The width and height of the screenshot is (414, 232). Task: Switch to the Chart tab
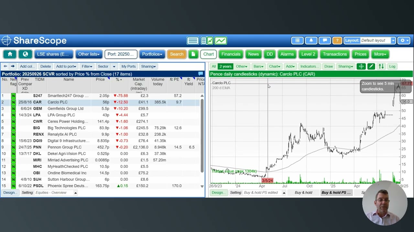point(209,54)
